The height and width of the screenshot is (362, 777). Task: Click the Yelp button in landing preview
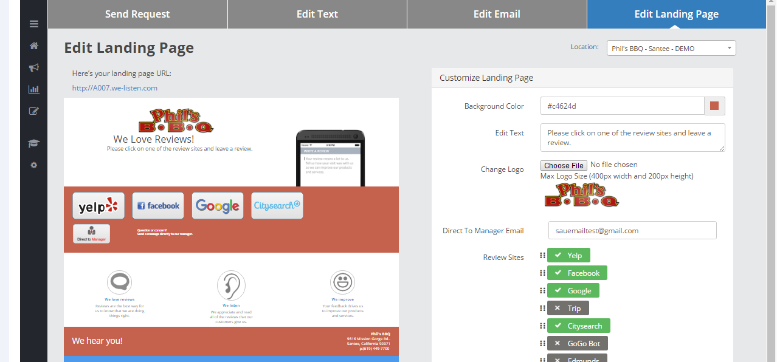(x=98, y=206)
